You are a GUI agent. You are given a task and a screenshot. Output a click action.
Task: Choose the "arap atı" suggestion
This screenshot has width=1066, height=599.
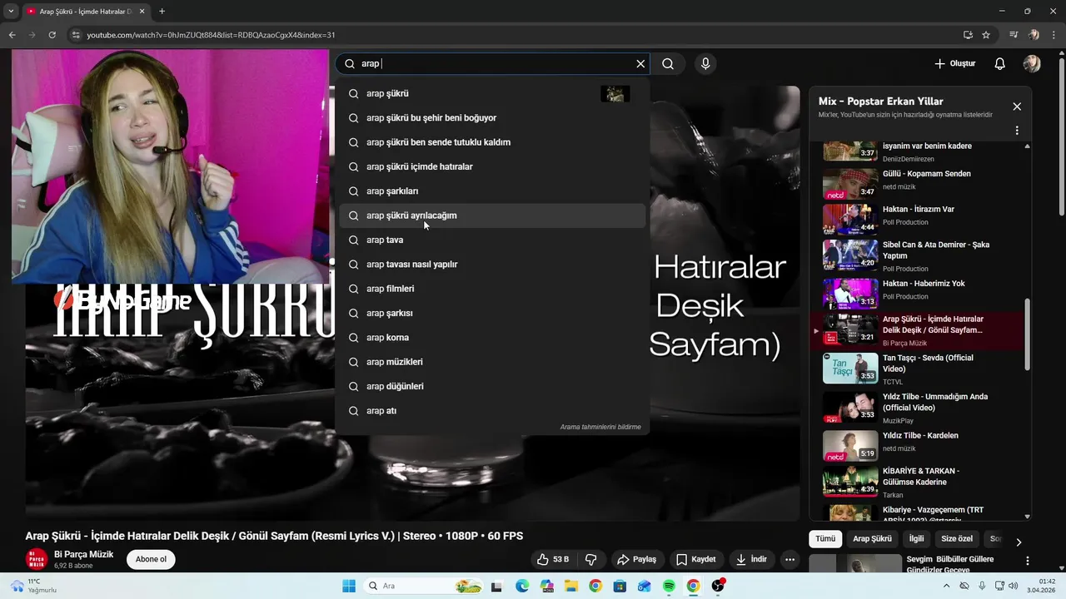pos(492,411)
